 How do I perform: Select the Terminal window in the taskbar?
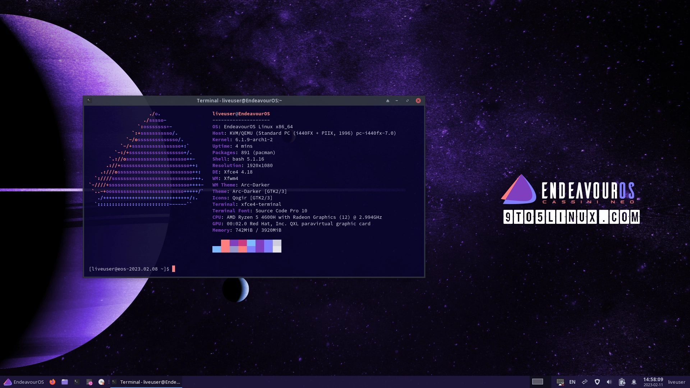147,382
